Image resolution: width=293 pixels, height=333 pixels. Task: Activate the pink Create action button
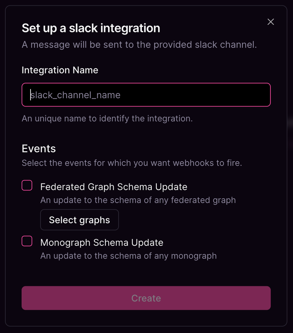click(146, 298)
